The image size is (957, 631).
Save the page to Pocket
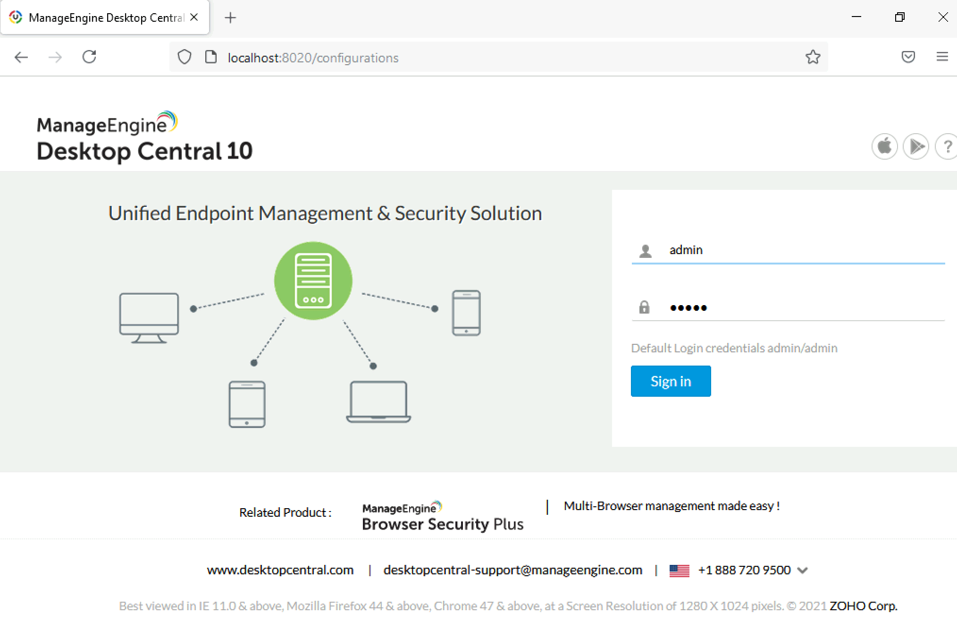[x=908, y=57]
